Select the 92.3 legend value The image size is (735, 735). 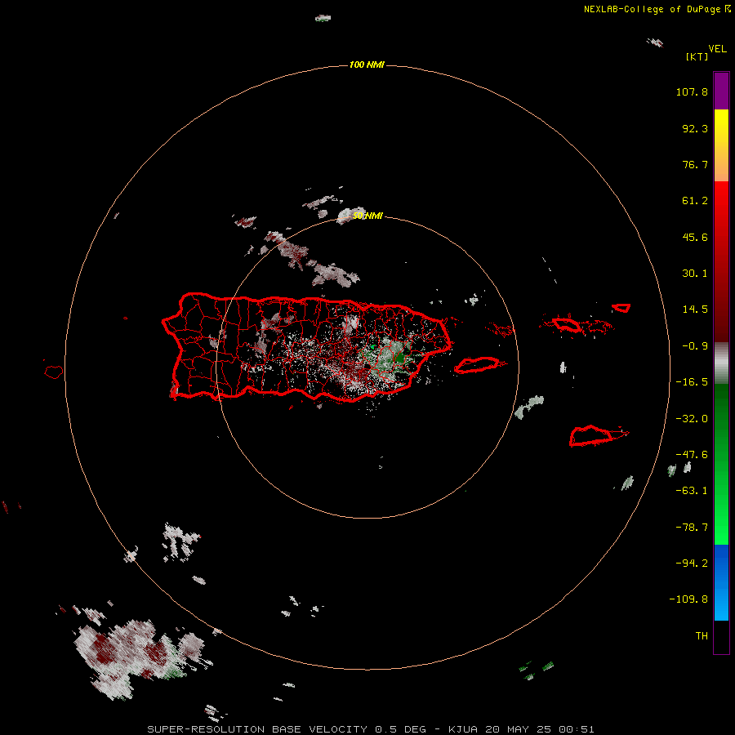695,128
